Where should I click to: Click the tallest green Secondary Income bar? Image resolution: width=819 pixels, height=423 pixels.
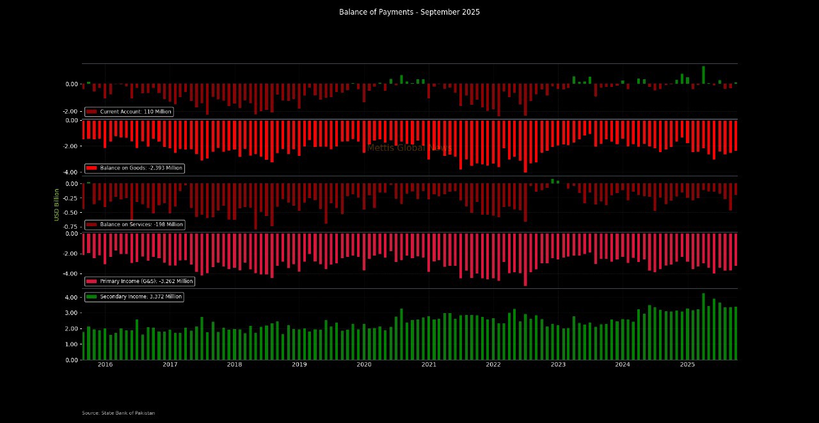point(703,326)
